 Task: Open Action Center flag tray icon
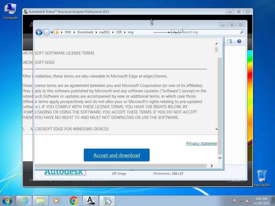tap(235, 201)
